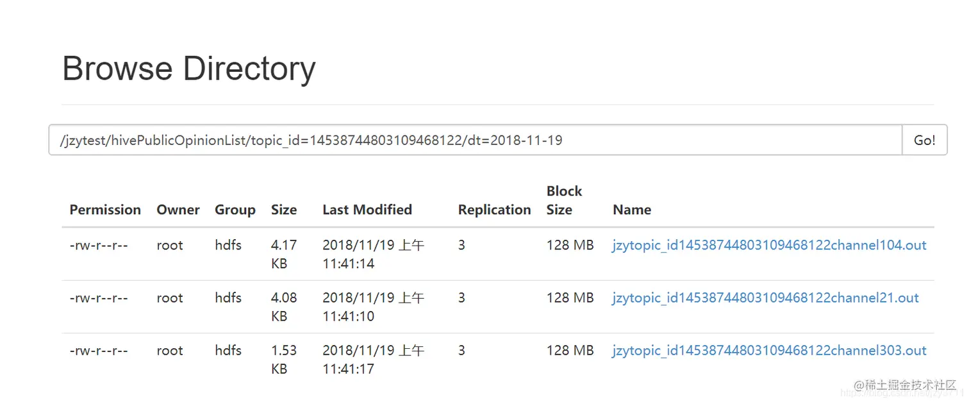Click the Go! button
The image size is (969, 404).
tap(924, 140)
